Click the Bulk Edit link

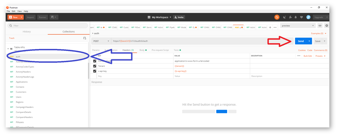coord(308,56)
